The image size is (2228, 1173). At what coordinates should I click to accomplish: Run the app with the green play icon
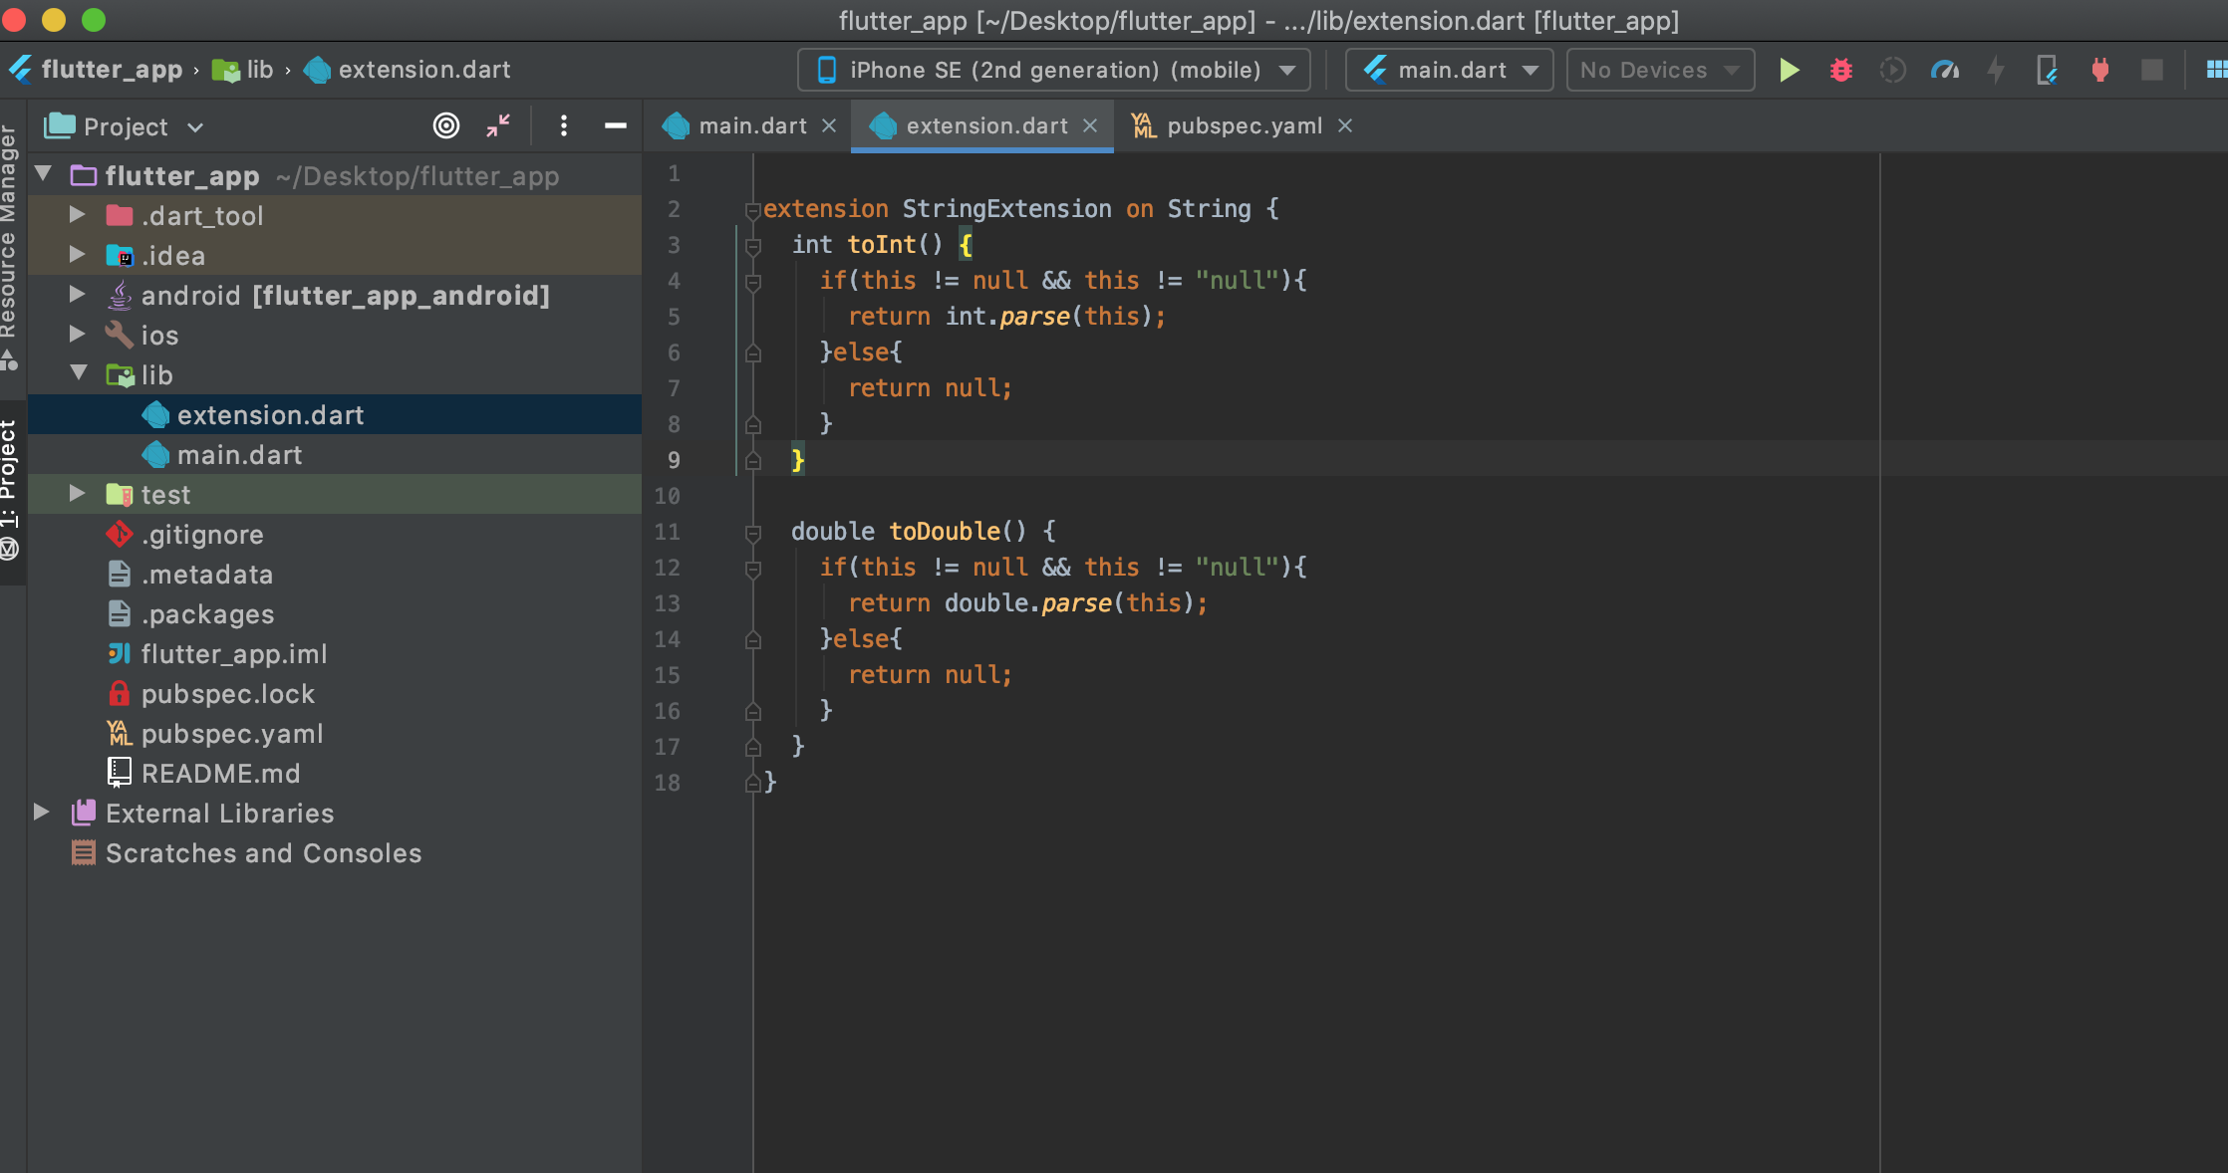click(x=1789, y=70)
